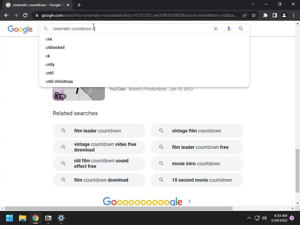Share this page icon in address bar
300x225 pixels.
244,15
